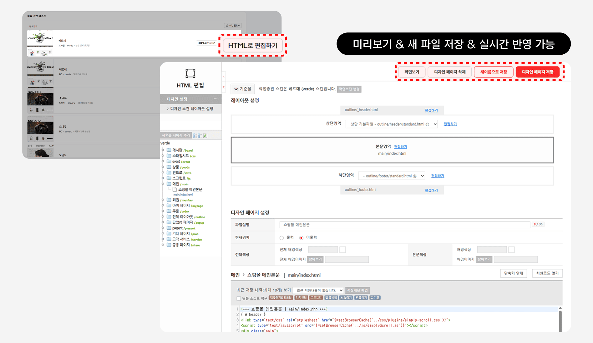
Task: Click the 디자인 페이지 저장 save button
Action: [x=538, y=72]
